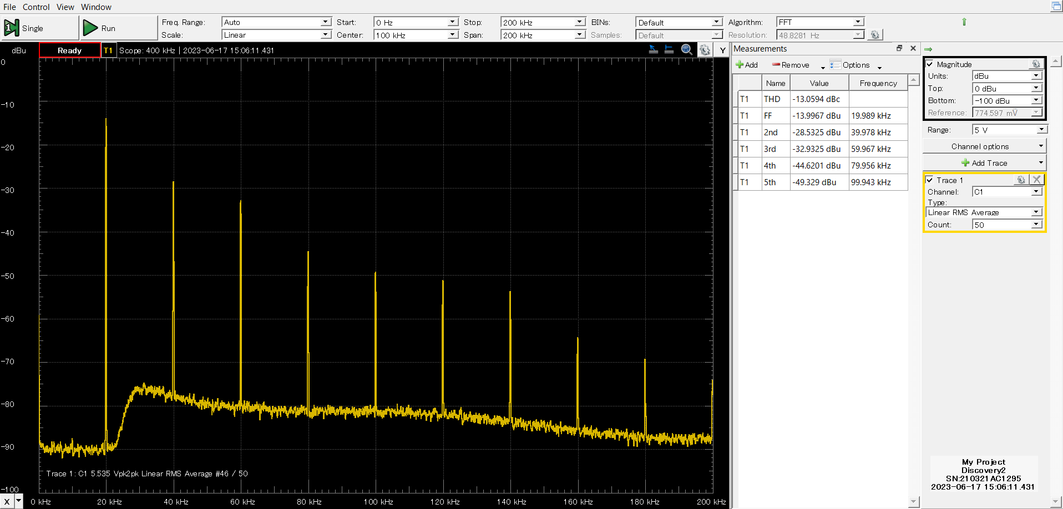Screen dimensions: 1063x509
Task: Click the T1 trace label above the plot
Action: tap(108, 50)
